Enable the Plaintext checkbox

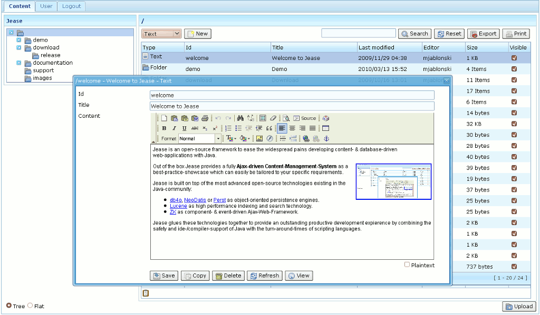tap(407, 265)
